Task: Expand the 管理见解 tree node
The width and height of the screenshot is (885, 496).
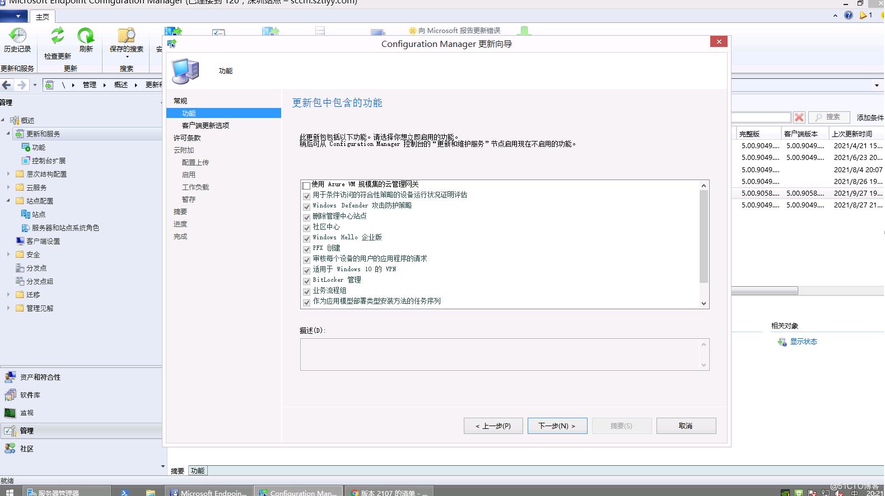Action: click(8, 308)
